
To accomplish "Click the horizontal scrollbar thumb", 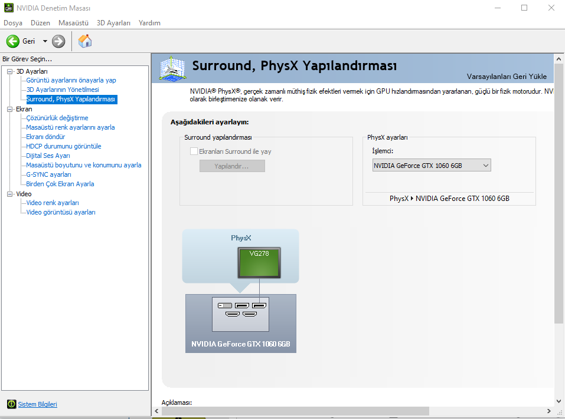I will pos(295,411).
